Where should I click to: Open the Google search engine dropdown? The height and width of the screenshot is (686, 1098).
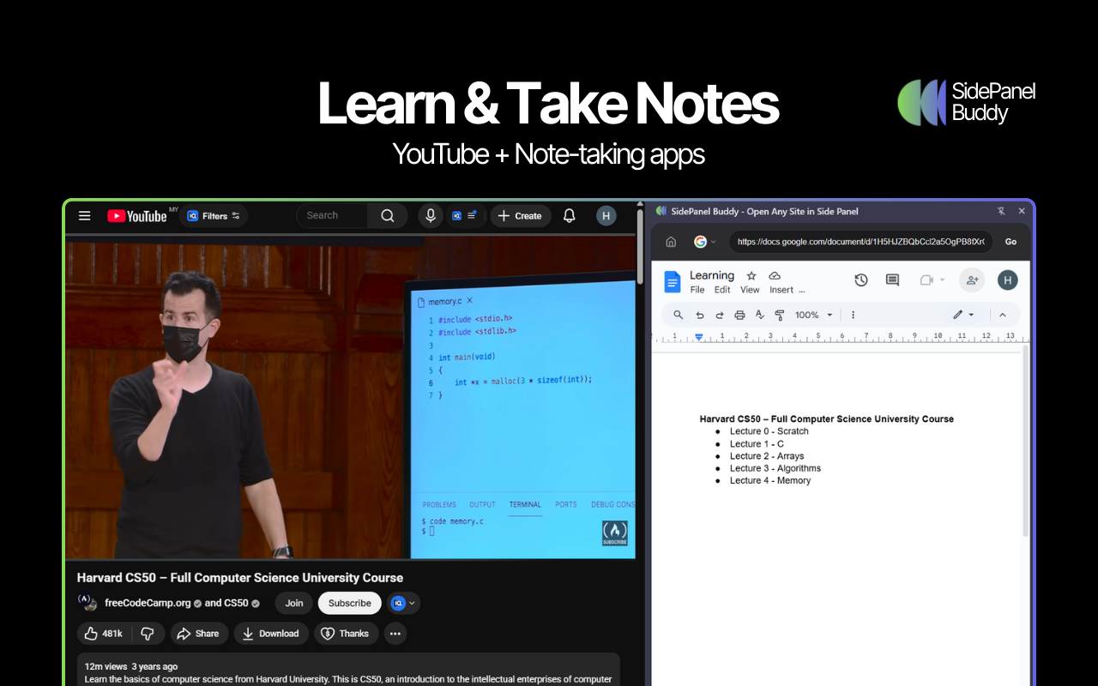705,242
